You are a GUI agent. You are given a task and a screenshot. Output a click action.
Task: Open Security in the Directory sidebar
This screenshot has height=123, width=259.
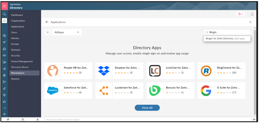(15, 55)
